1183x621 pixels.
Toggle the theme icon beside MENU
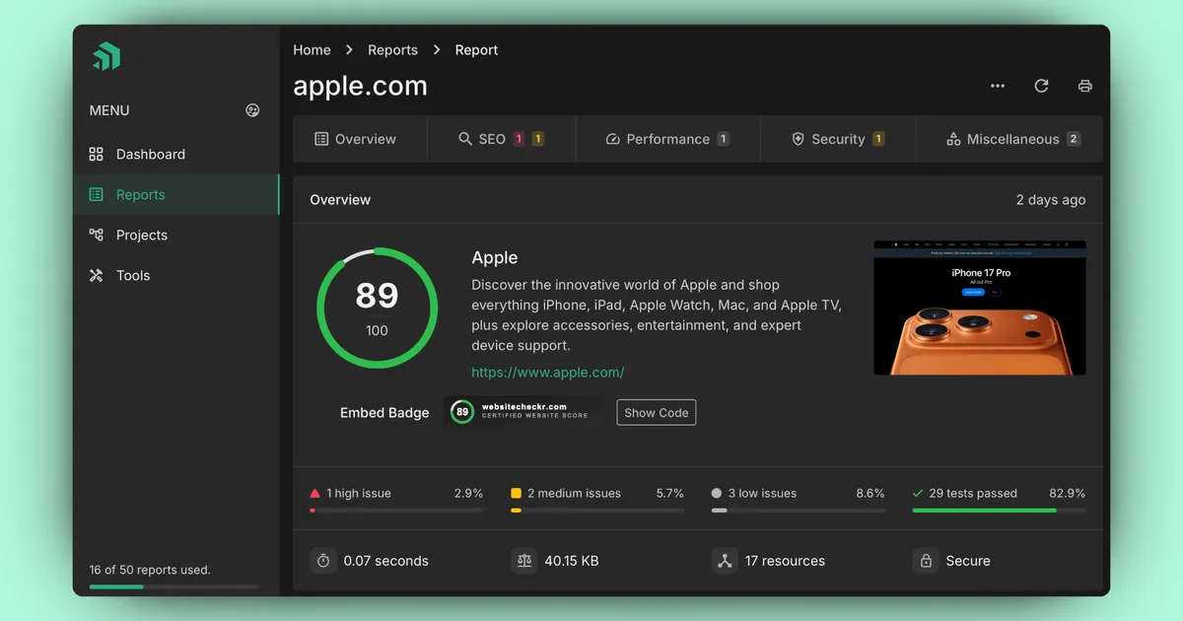(252, 110)
